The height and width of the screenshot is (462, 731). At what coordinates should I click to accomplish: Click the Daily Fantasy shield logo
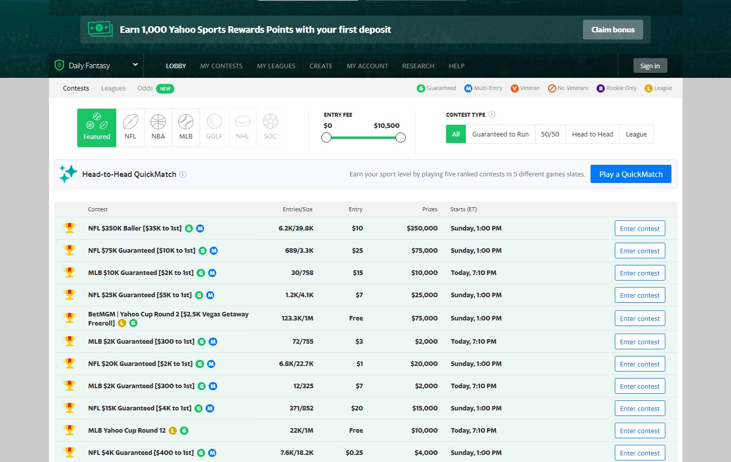[x=59, y=65]
